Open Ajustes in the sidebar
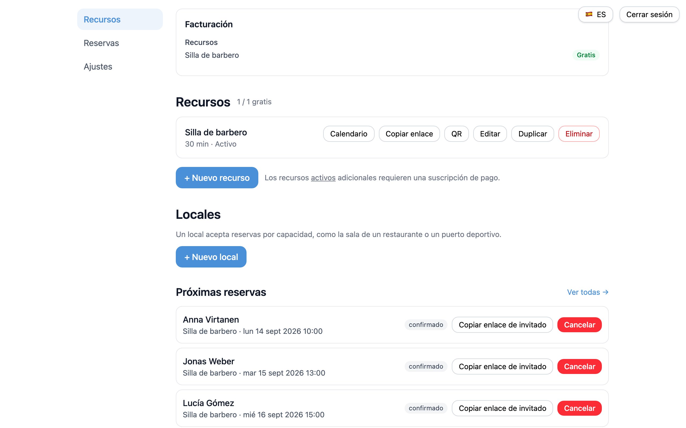Viewport: 686px width, 428px height. [x=120, y=66]
